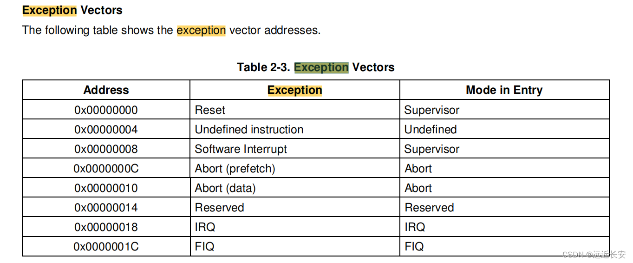Viewport: 633px width, 263px height.
Task: Select the FIQ mode cell
Action: coord(414,247)
